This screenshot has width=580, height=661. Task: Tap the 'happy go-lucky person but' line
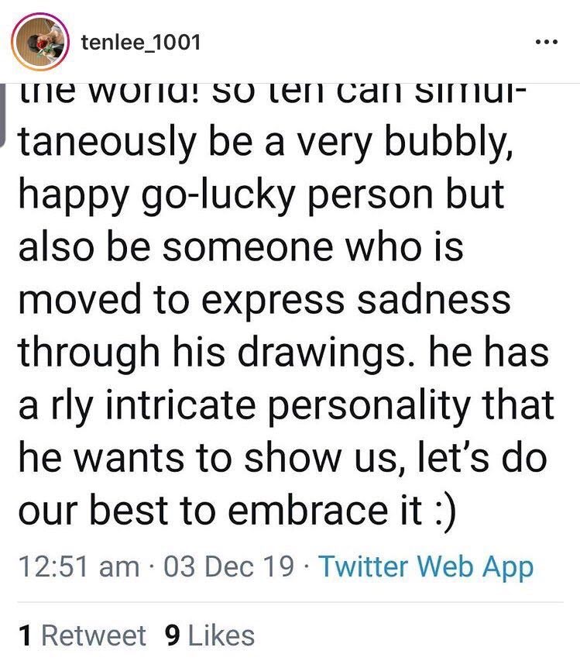(260, 195)
